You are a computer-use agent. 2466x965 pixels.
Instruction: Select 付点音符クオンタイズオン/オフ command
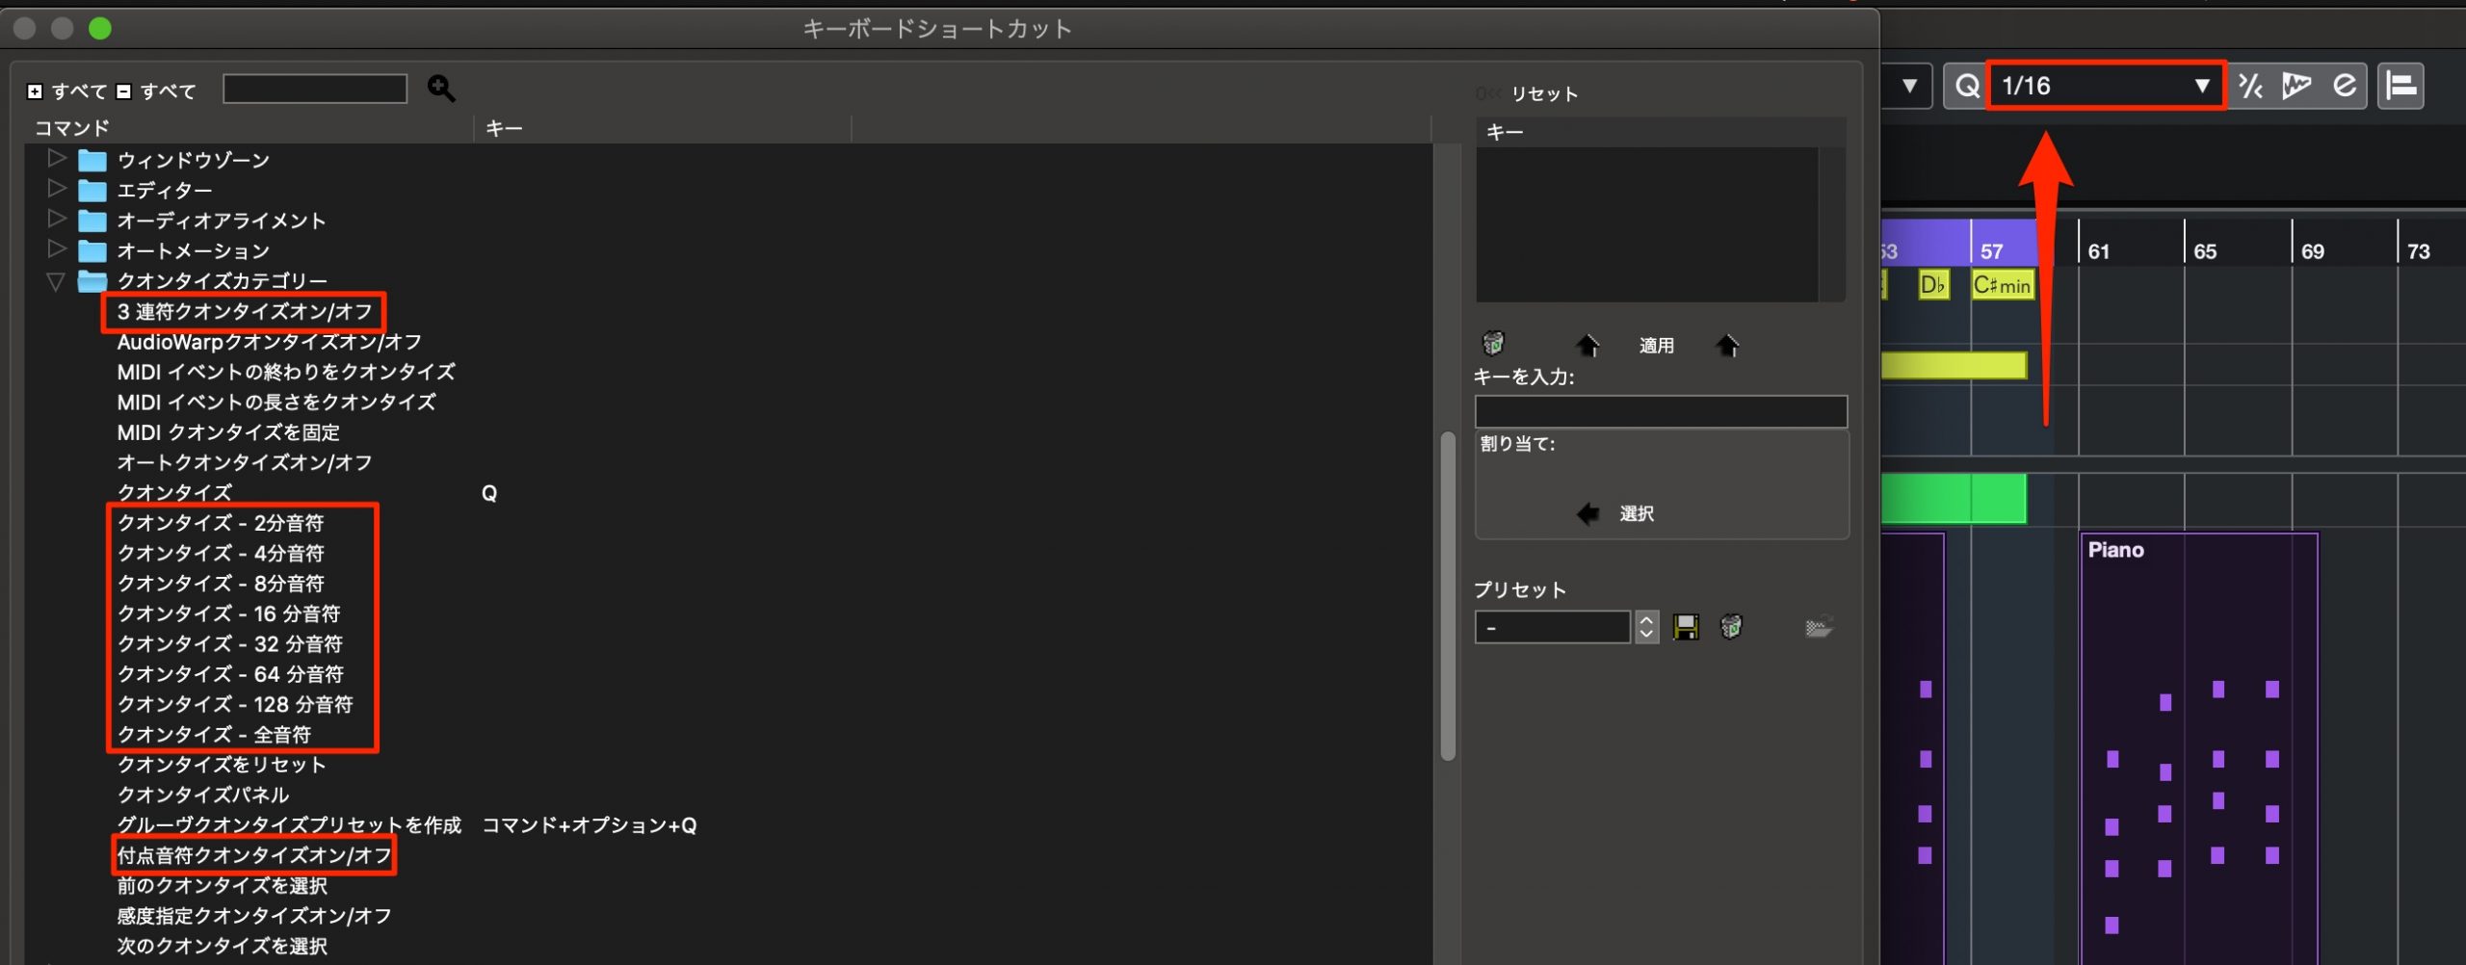[253, 855]
